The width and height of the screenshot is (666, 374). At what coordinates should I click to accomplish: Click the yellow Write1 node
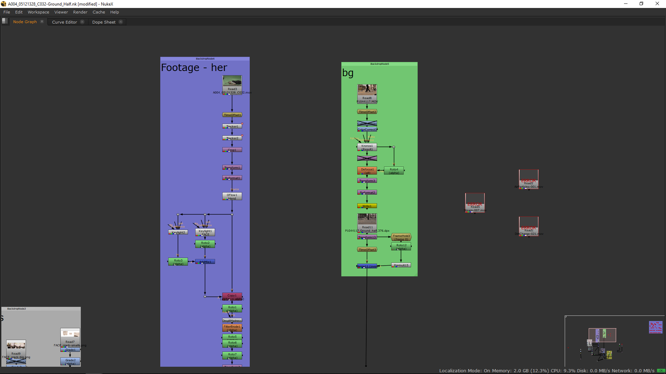click(x=367, y=206)
